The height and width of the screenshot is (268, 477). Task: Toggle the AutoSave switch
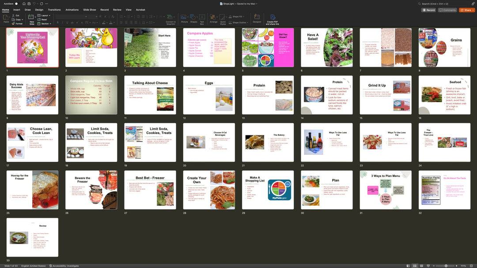pos(17,4)
